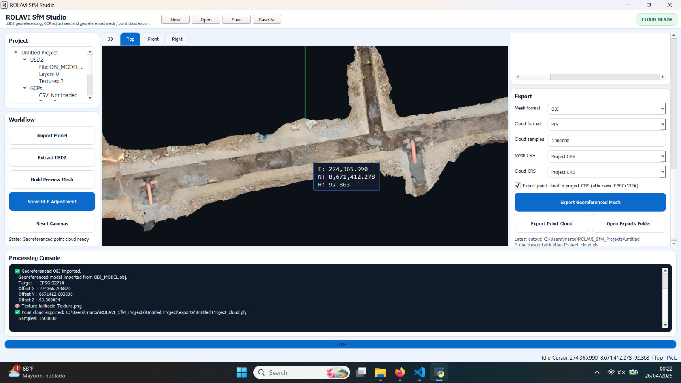Click project tree scrollbar up arrow
Viewport: 681px width, 383px height.
(x=90, y=52)
